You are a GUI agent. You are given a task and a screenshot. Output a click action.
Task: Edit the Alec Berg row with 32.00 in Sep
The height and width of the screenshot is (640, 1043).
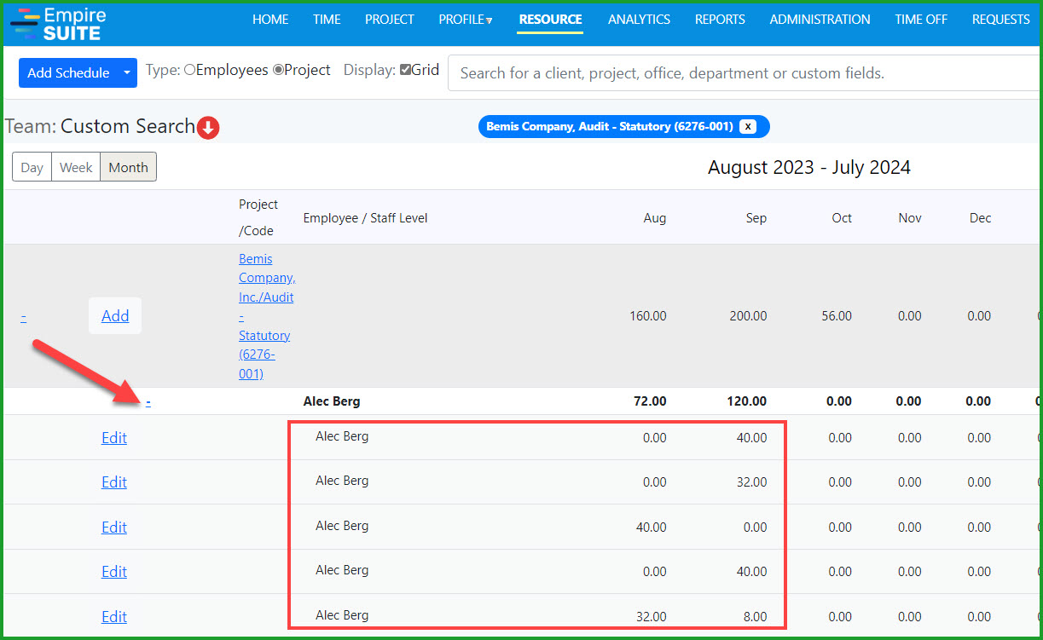coord(114,482)
